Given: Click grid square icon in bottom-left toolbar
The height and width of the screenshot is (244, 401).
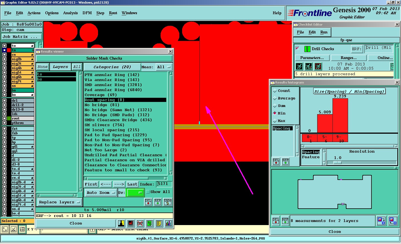Looking at the screenshot, I should pyautogui.click(x=22, y=229).
